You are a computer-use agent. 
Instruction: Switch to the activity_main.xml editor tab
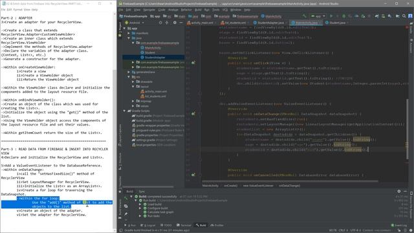click(200, 23)
